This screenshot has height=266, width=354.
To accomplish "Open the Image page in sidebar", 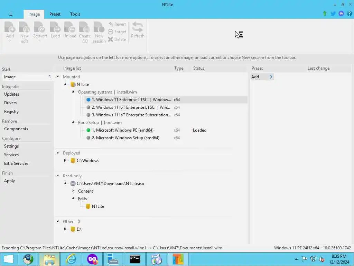I will pyautogui.click(x=27, y=77).
